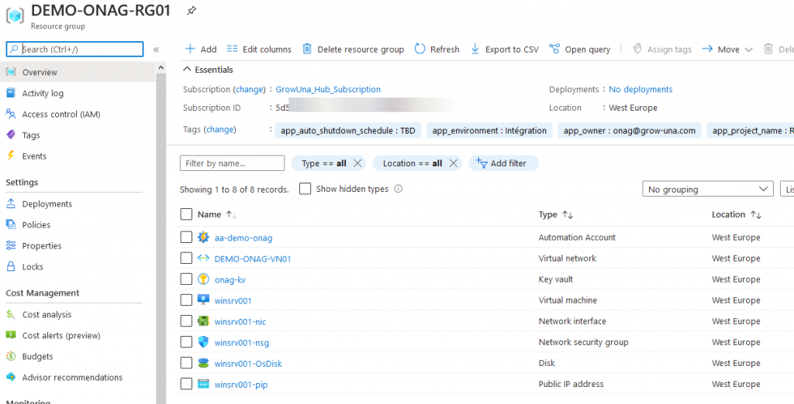Click the Policies sidebar icon
This screenshot has height=404, width=794.
pos(11,224)
